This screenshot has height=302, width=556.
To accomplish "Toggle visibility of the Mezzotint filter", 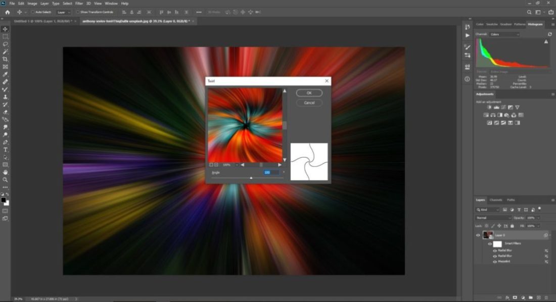I will tap(495, 262).
